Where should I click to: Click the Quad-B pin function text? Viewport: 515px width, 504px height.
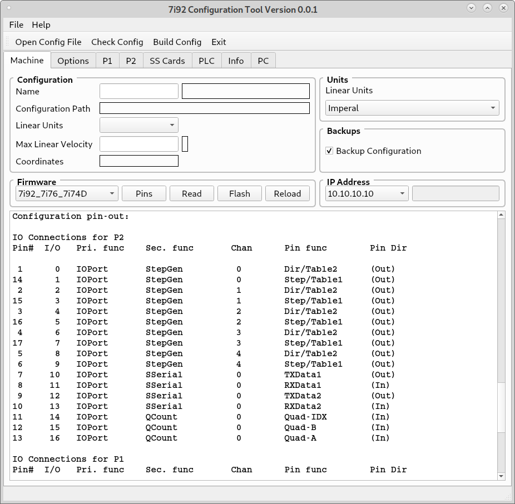point(300,427)
